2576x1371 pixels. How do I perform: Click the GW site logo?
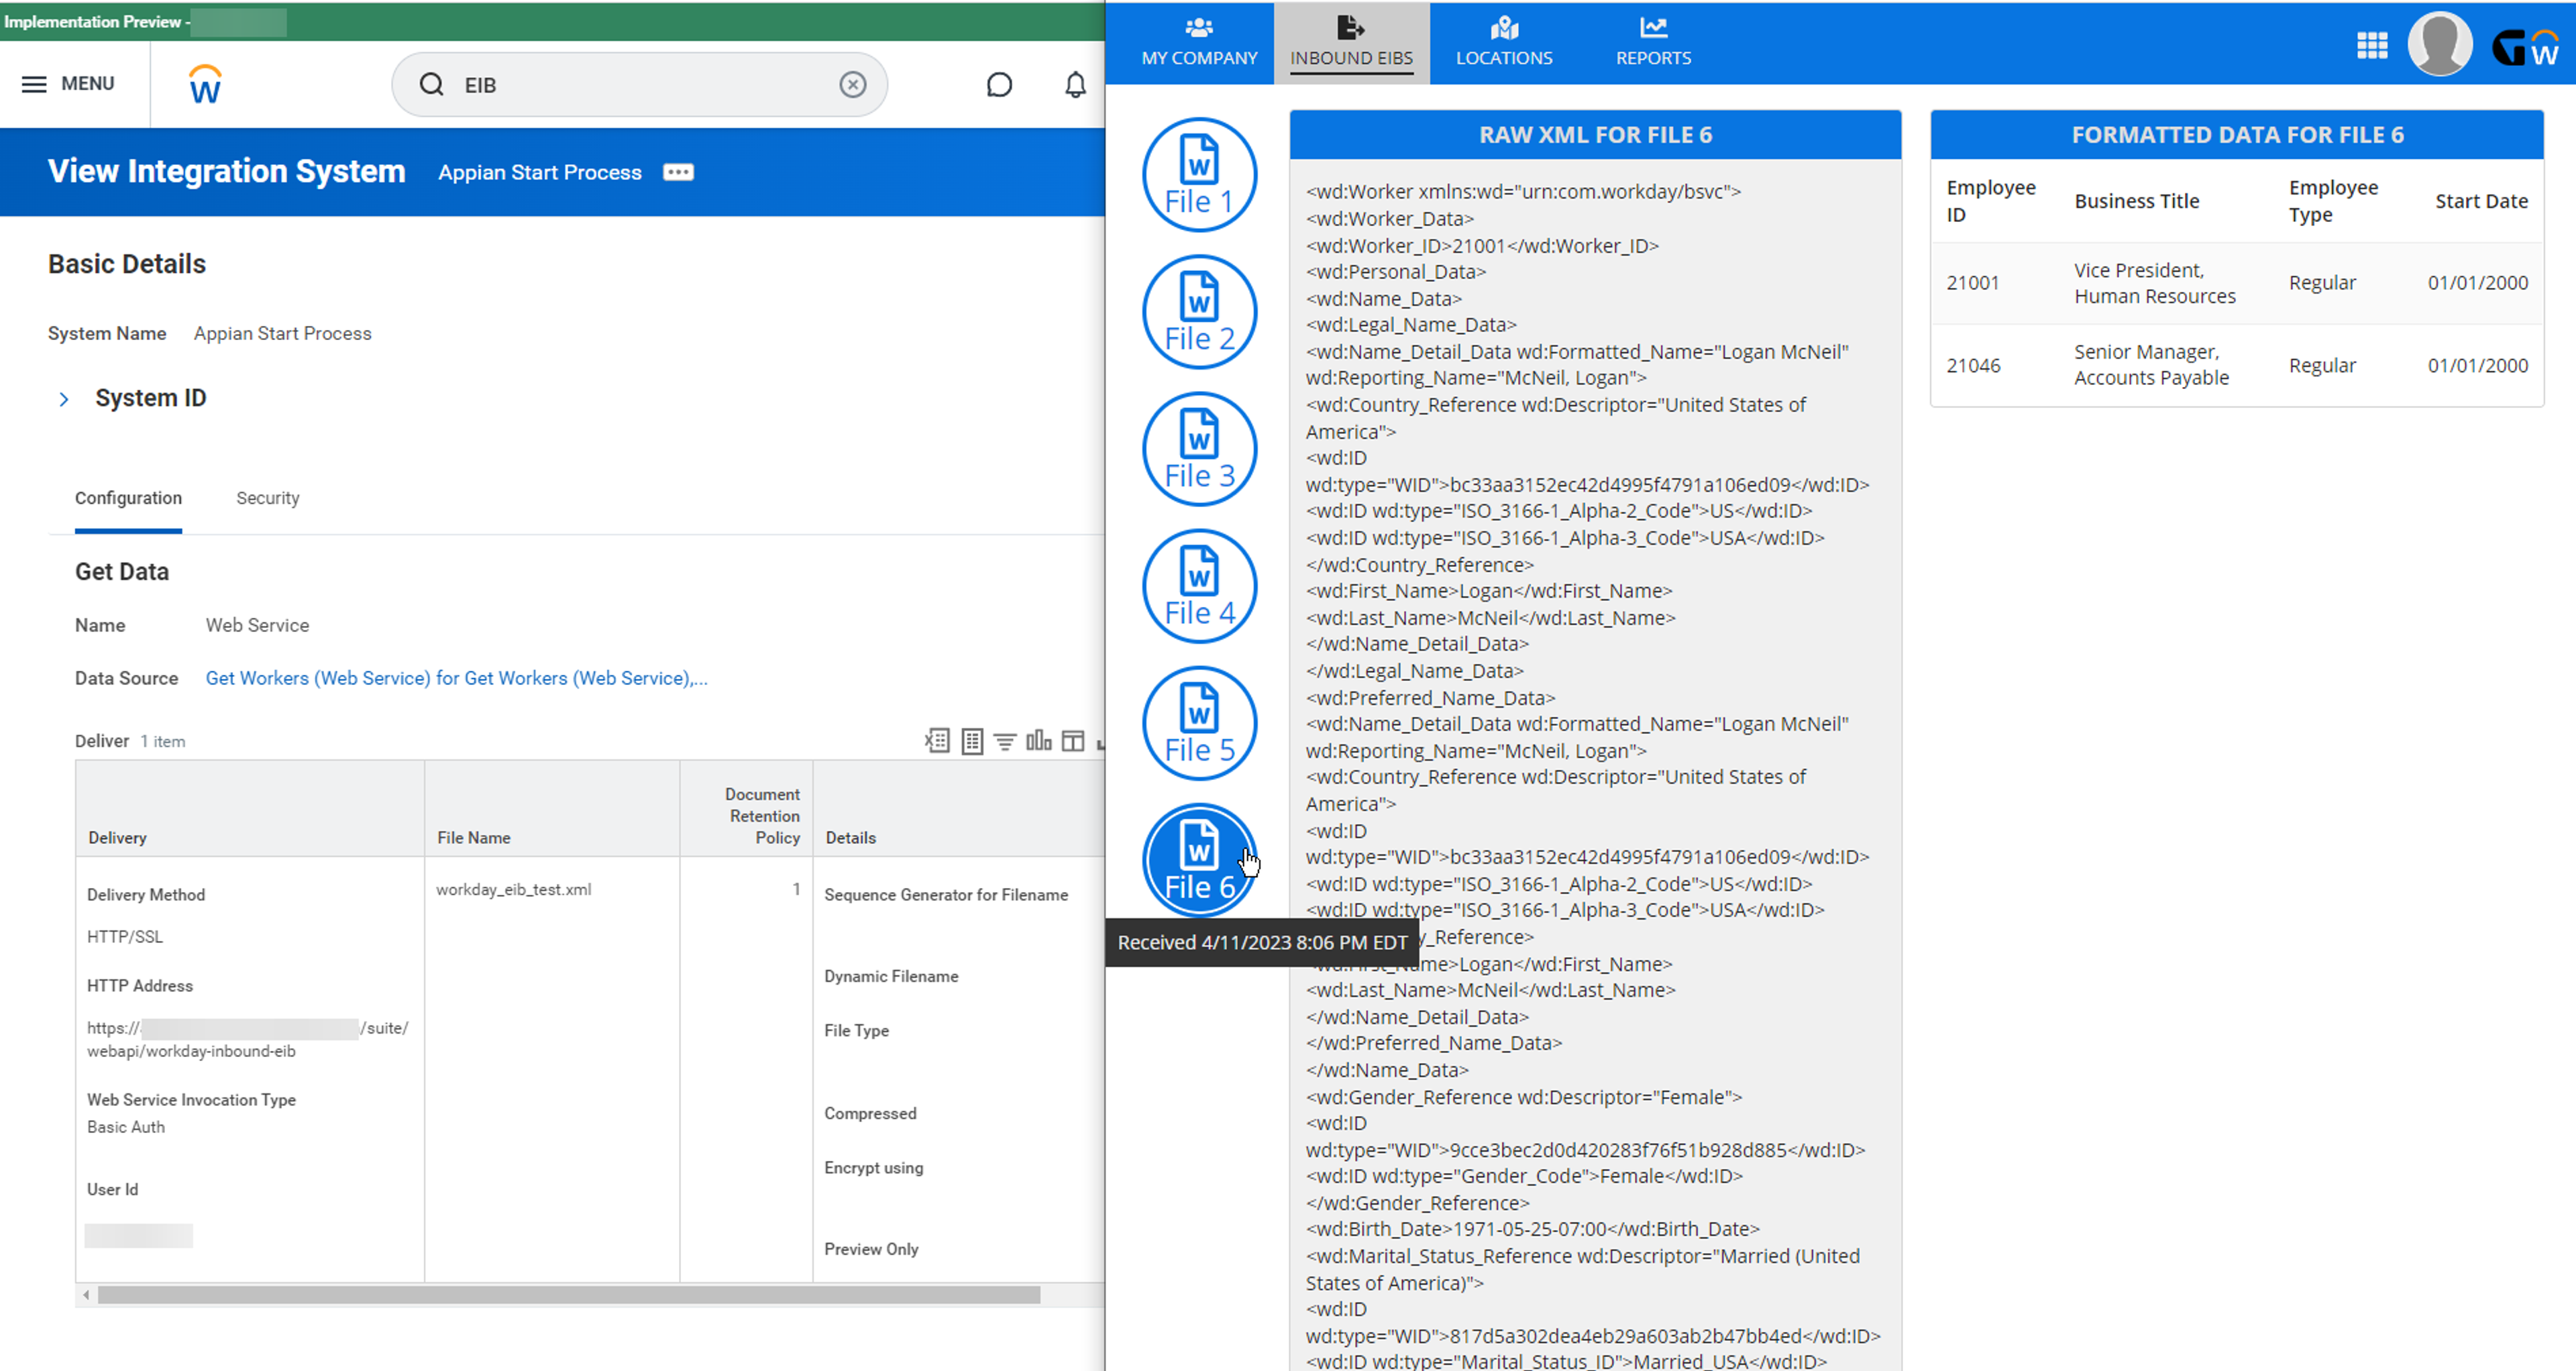pyautogui.click(x=2526, y=46)
